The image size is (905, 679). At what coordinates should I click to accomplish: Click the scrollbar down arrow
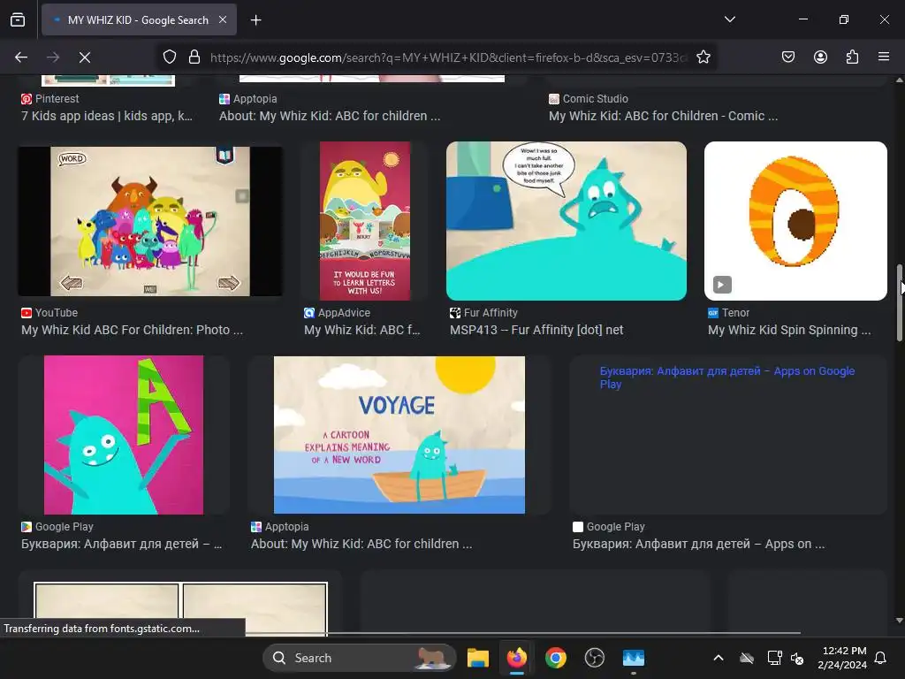click(899, 621)
